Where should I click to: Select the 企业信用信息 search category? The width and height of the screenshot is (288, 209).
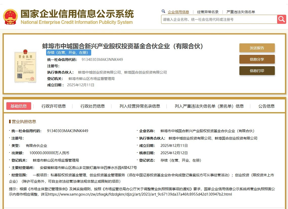point(178,12)
